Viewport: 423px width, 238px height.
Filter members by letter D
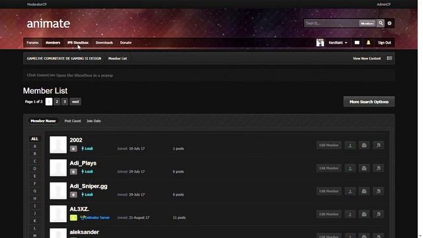34,169
